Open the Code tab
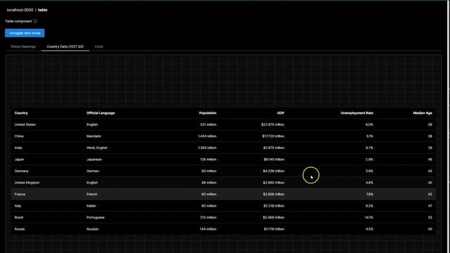 (98, 46)
